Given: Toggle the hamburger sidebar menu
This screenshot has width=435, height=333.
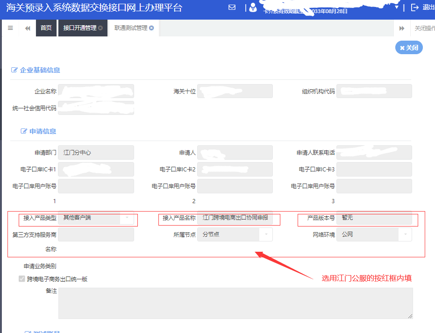Looking at the screenshot, I should (x=10, y=28).
